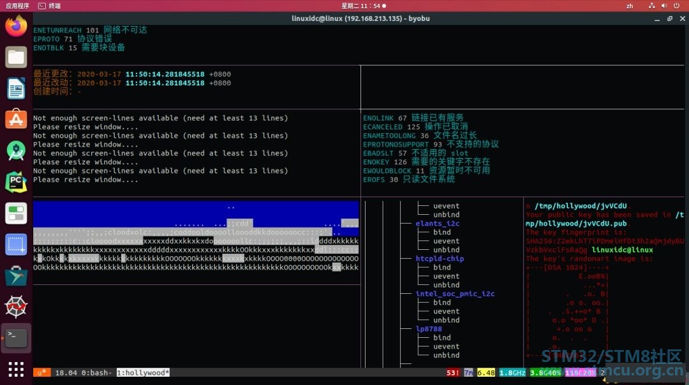
Task: Click bind under lp8788
Action: (x=442, y=338)
